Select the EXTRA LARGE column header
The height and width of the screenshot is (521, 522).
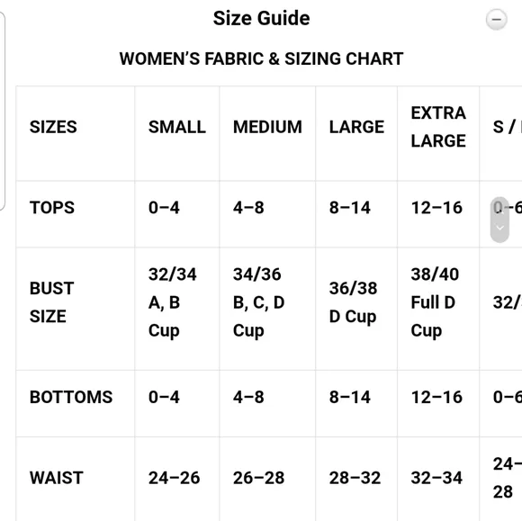coord(438,133)
